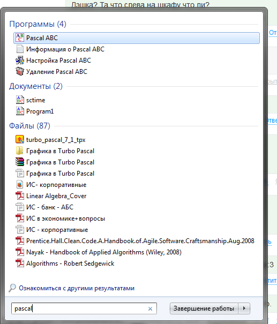Open Ознакомиться с другими результатами link

77,288
